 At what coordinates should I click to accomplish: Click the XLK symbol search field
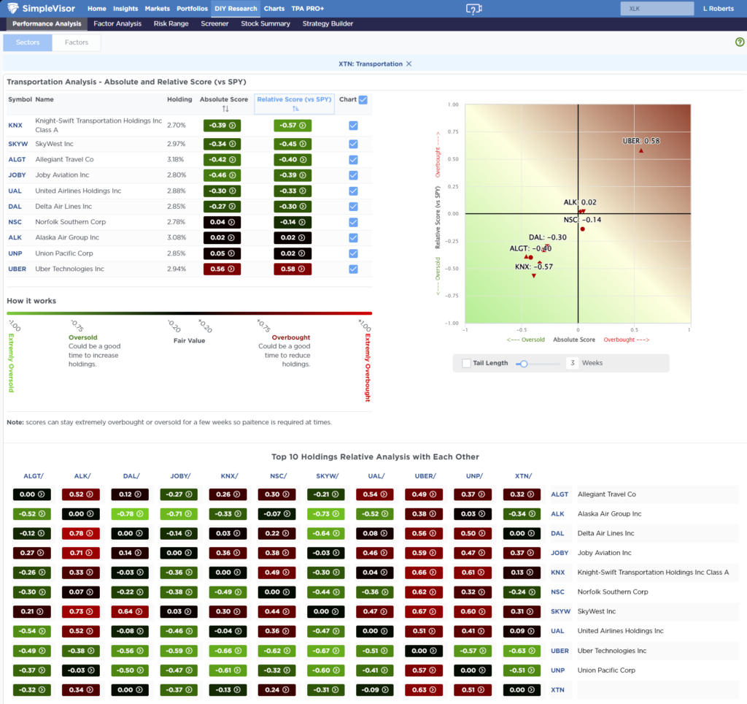(x=657, y=9)
